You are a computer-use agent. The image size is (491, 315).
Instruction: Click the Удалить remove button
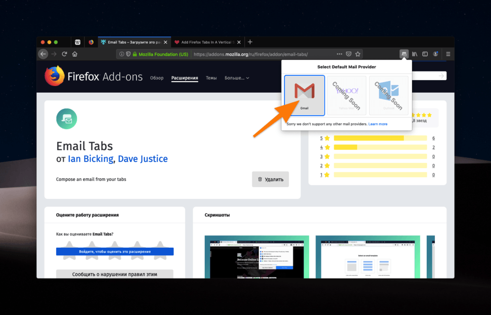pyautogui.click(x=270, y=179)
